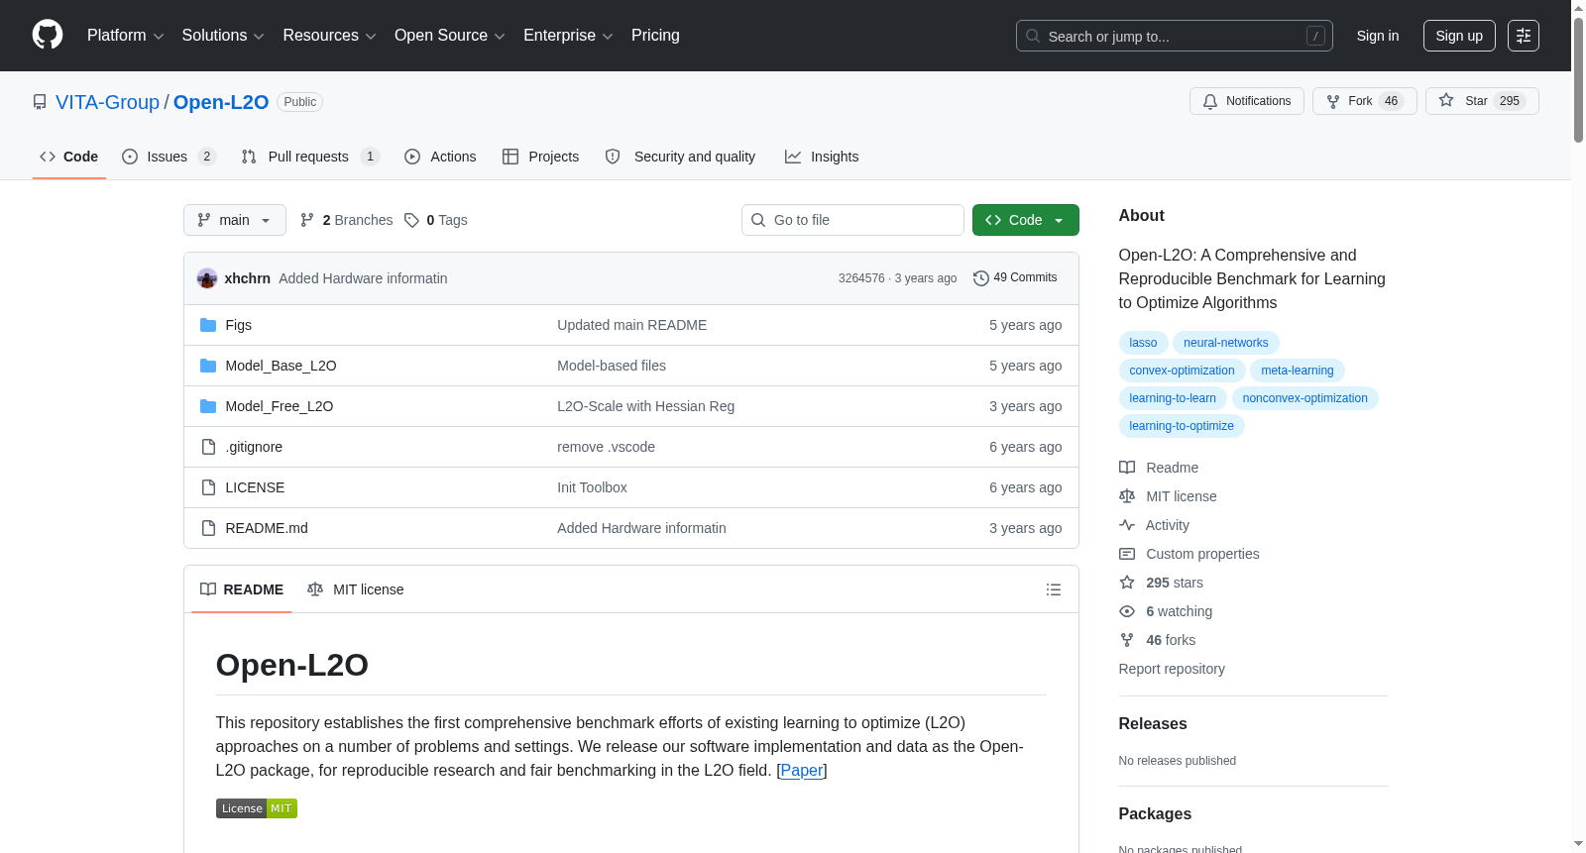The height and width of the screenshot is (853, 1586).
Task: Open the Issues tab
Action: [169, 157]
